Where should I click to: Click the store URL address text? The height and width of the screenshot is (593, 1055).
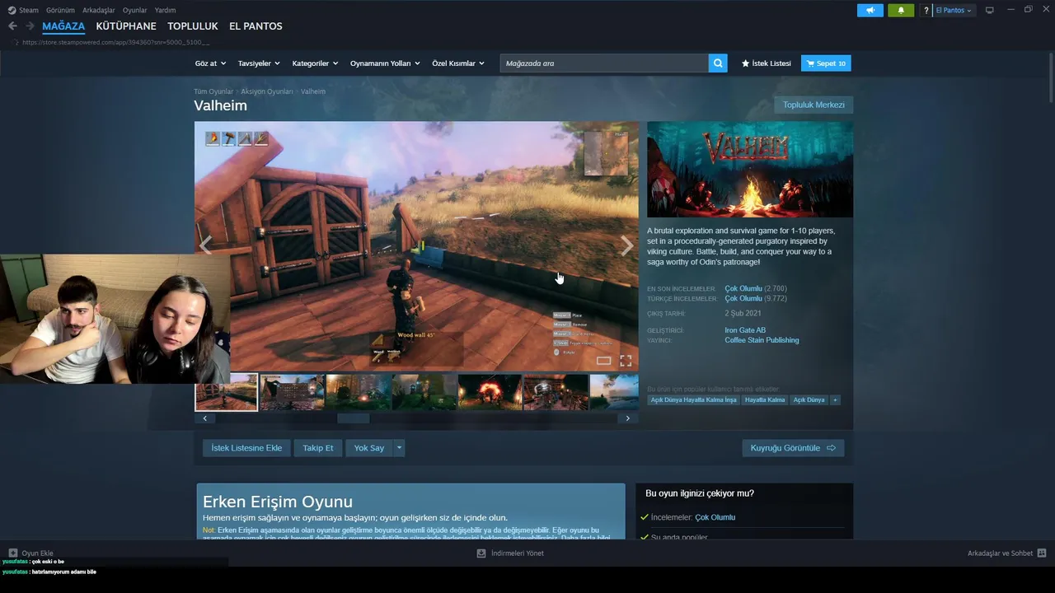point(115,42)
